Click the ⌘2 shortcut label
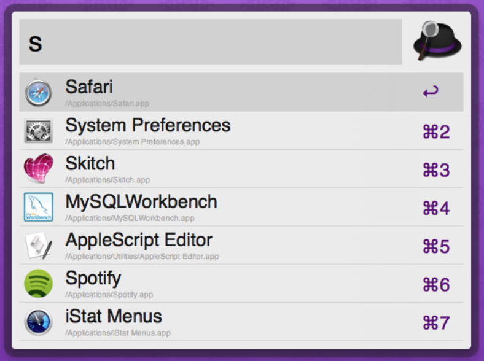This screenshot has width=484, height=361. pos(436,131)
